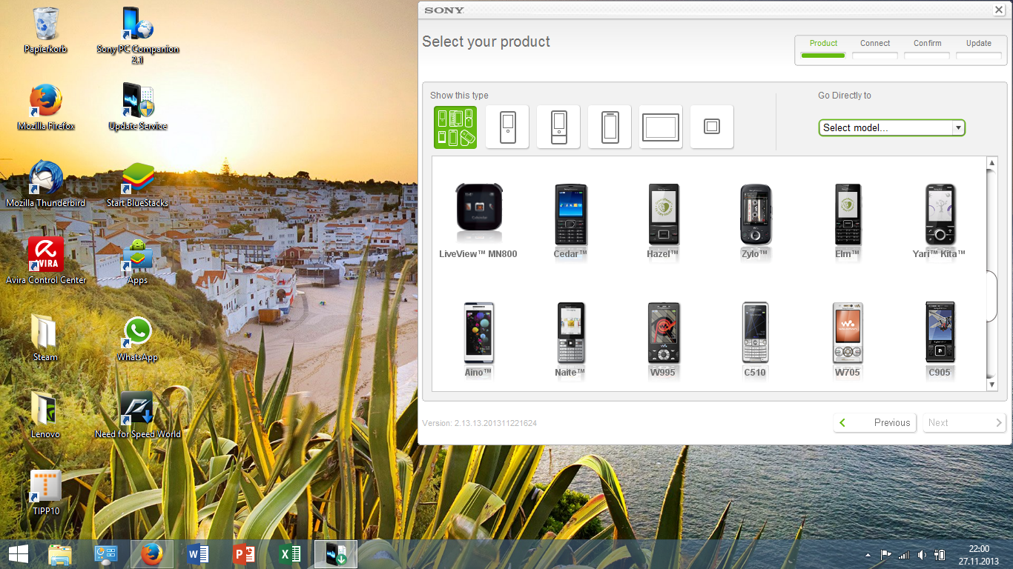1013x569 pixels.
Task: Open Mozilla Firefox desktop shortcut
Action: pyautogui.click(x=46, y=107)
